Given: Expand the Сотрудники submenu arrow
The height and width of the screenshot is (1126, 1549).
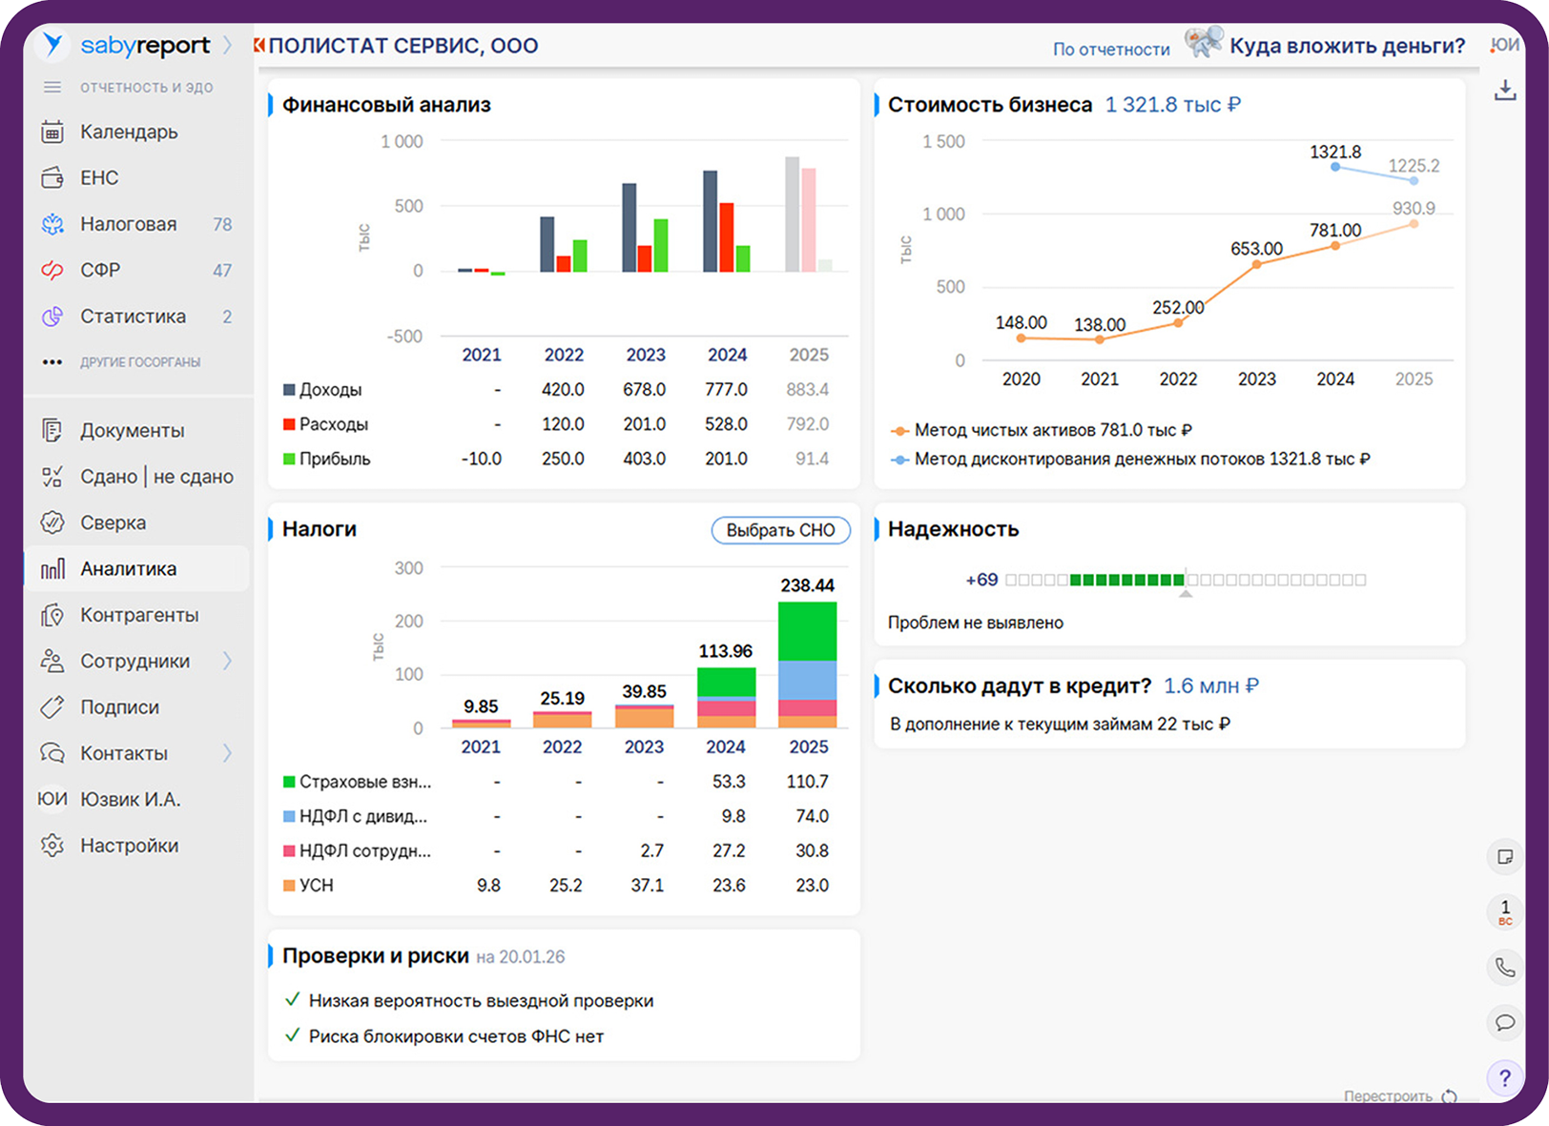Looking at the screenshot, I should pos(227,661).
